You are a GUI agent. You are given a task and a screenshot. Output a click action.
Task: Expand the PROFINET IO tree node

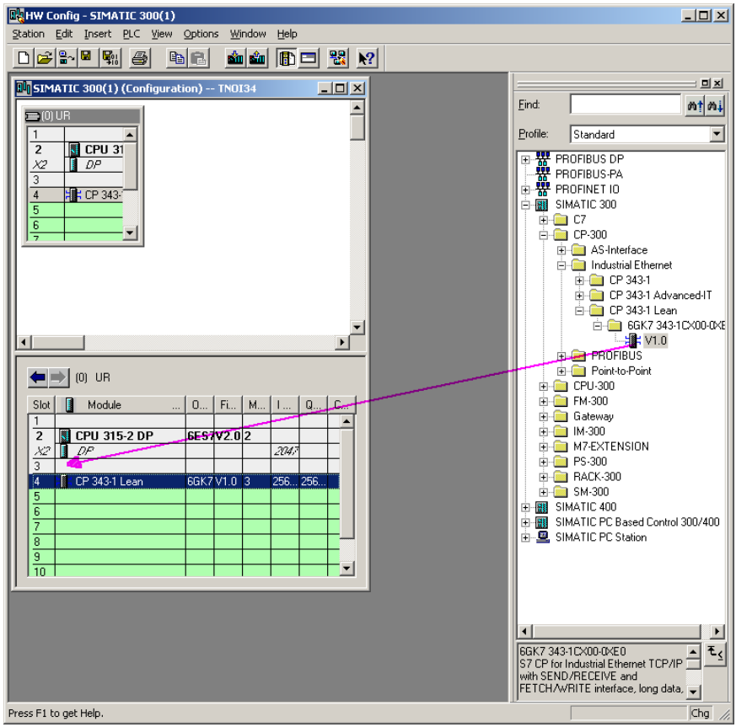[525, 190]
